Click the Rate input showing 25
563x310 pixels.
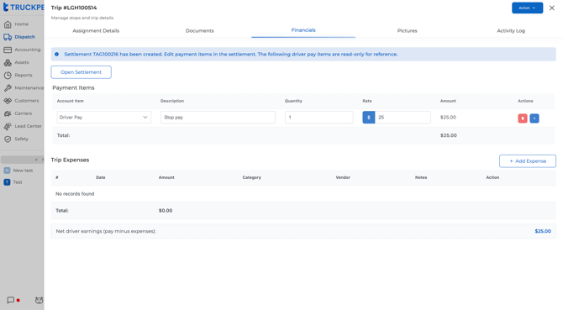(403, 118)
